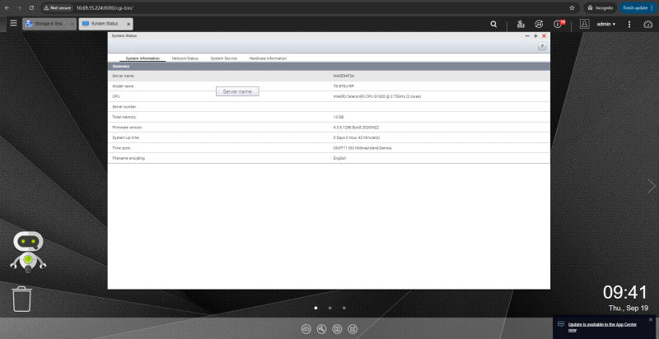Click the Summary section header
Screen dimensions: 659x339
(329, 67)
